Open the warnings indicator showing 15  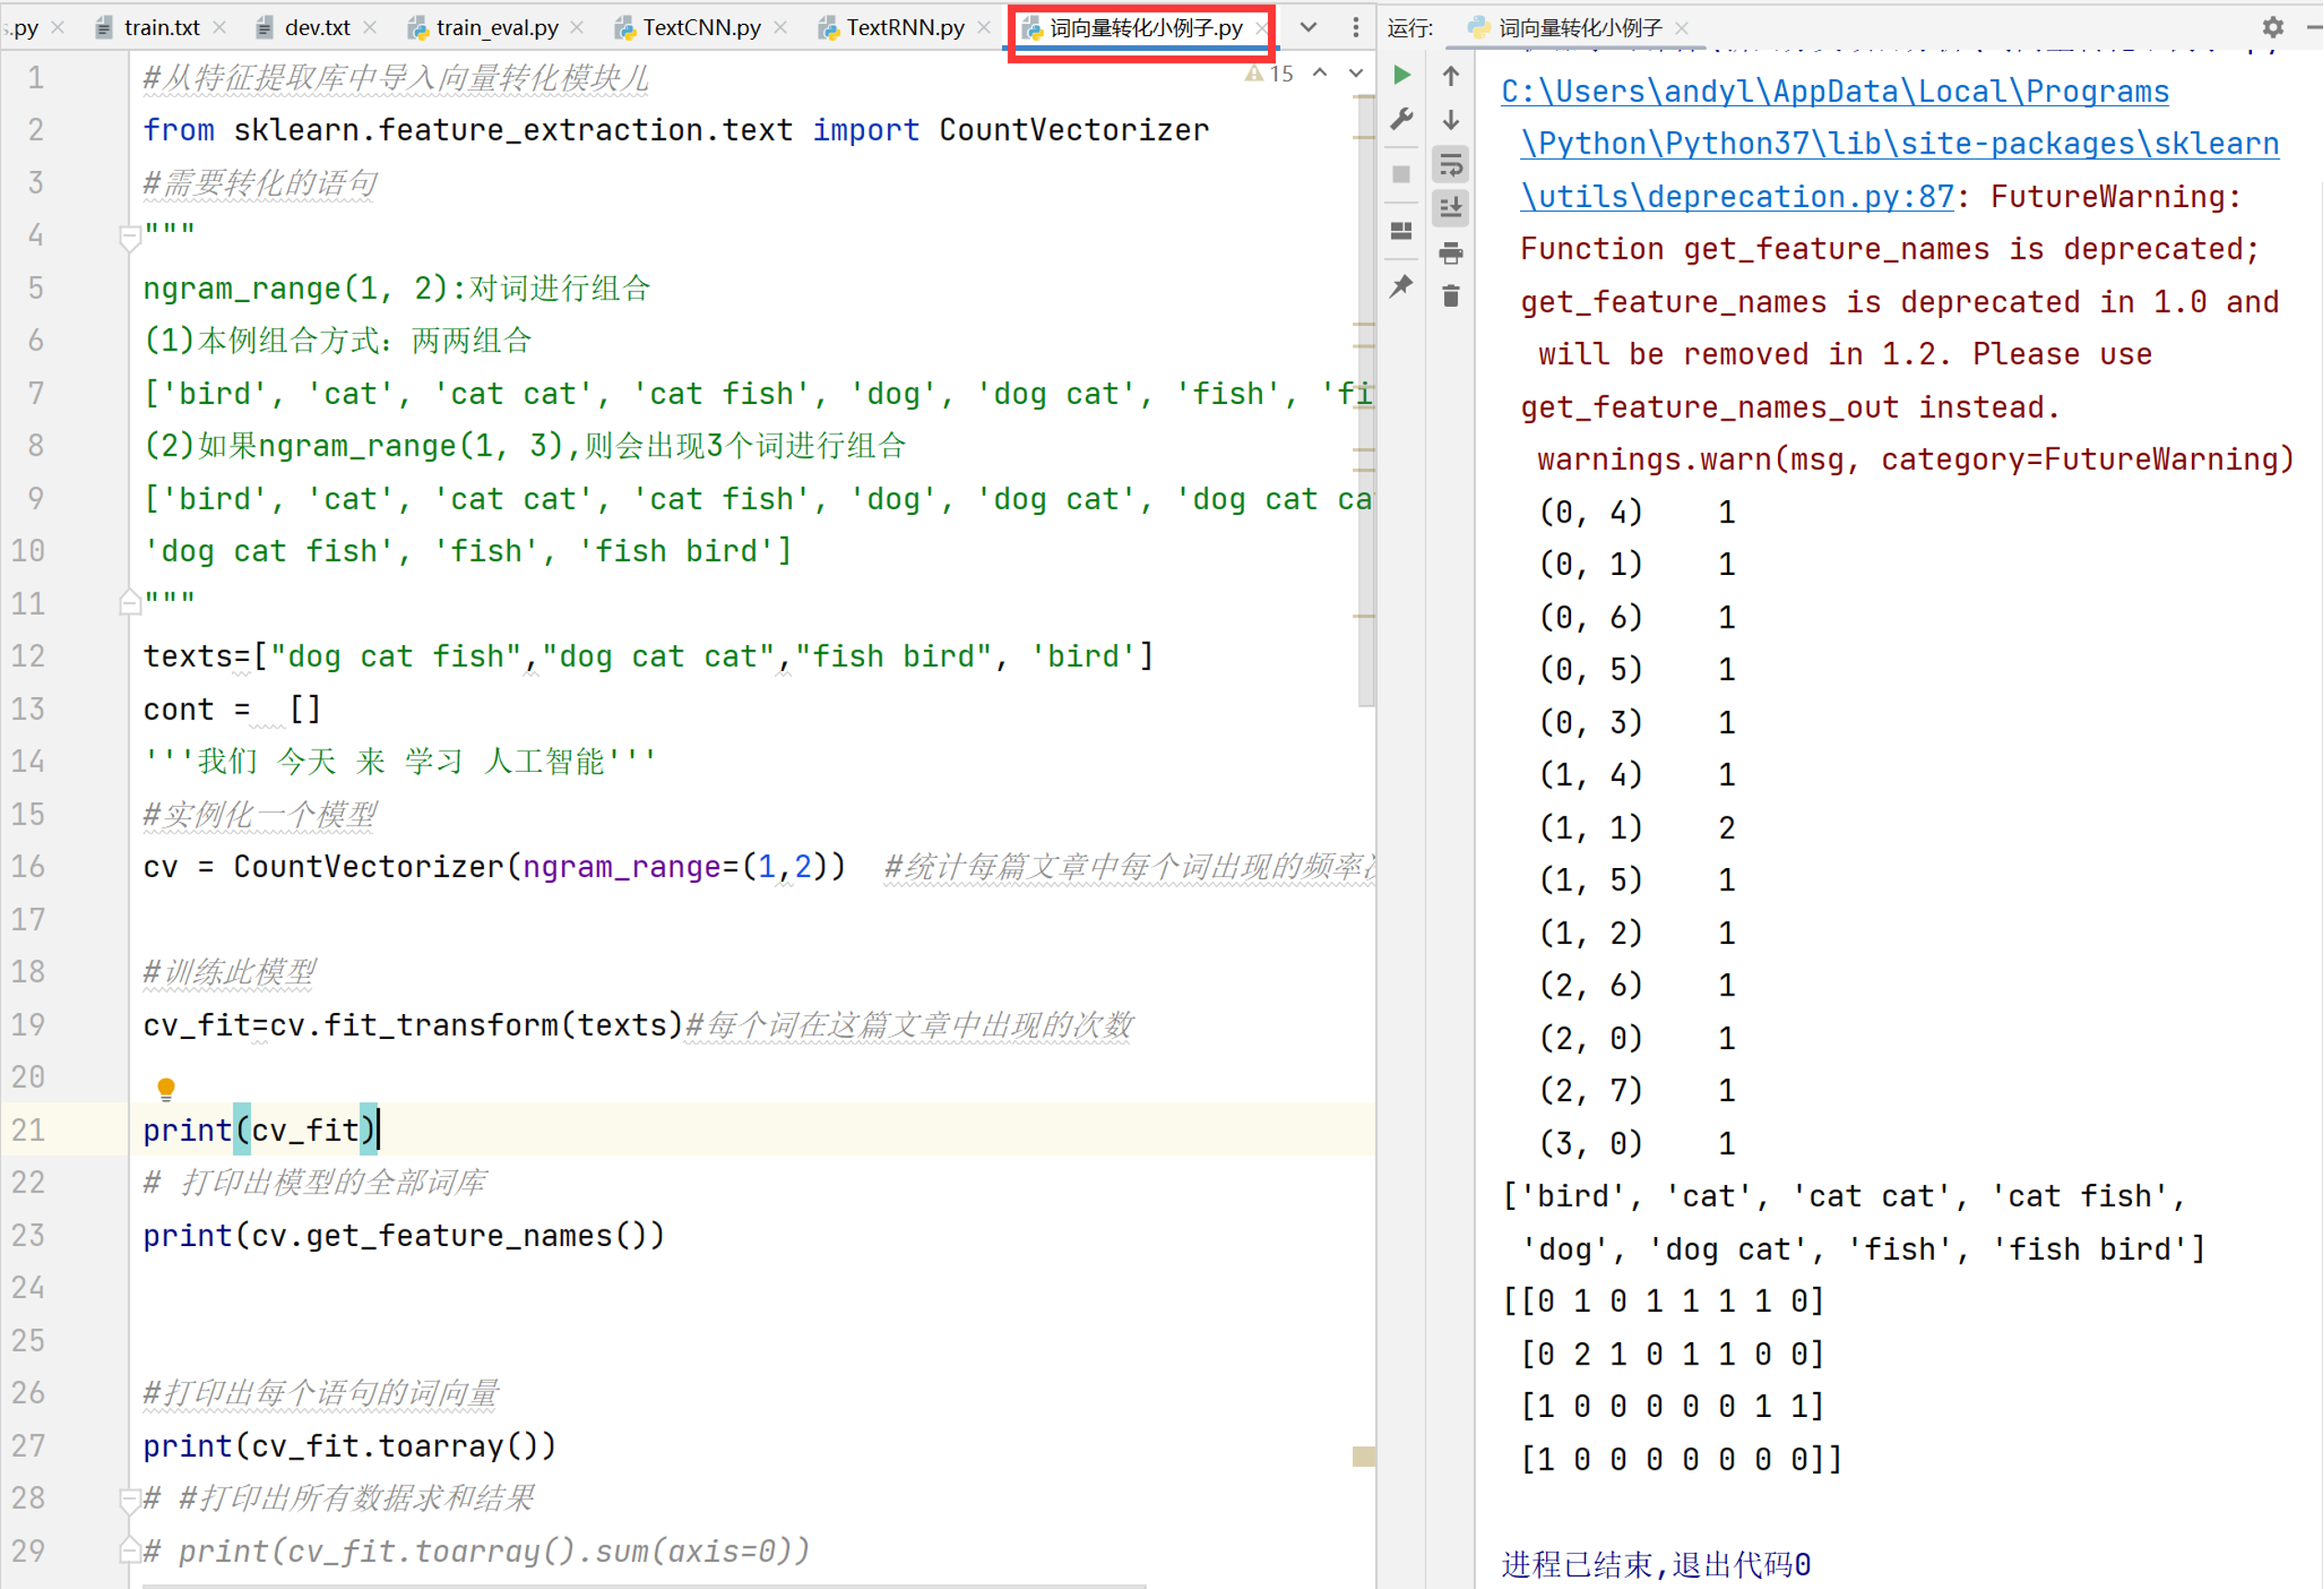coord(1269,73)
